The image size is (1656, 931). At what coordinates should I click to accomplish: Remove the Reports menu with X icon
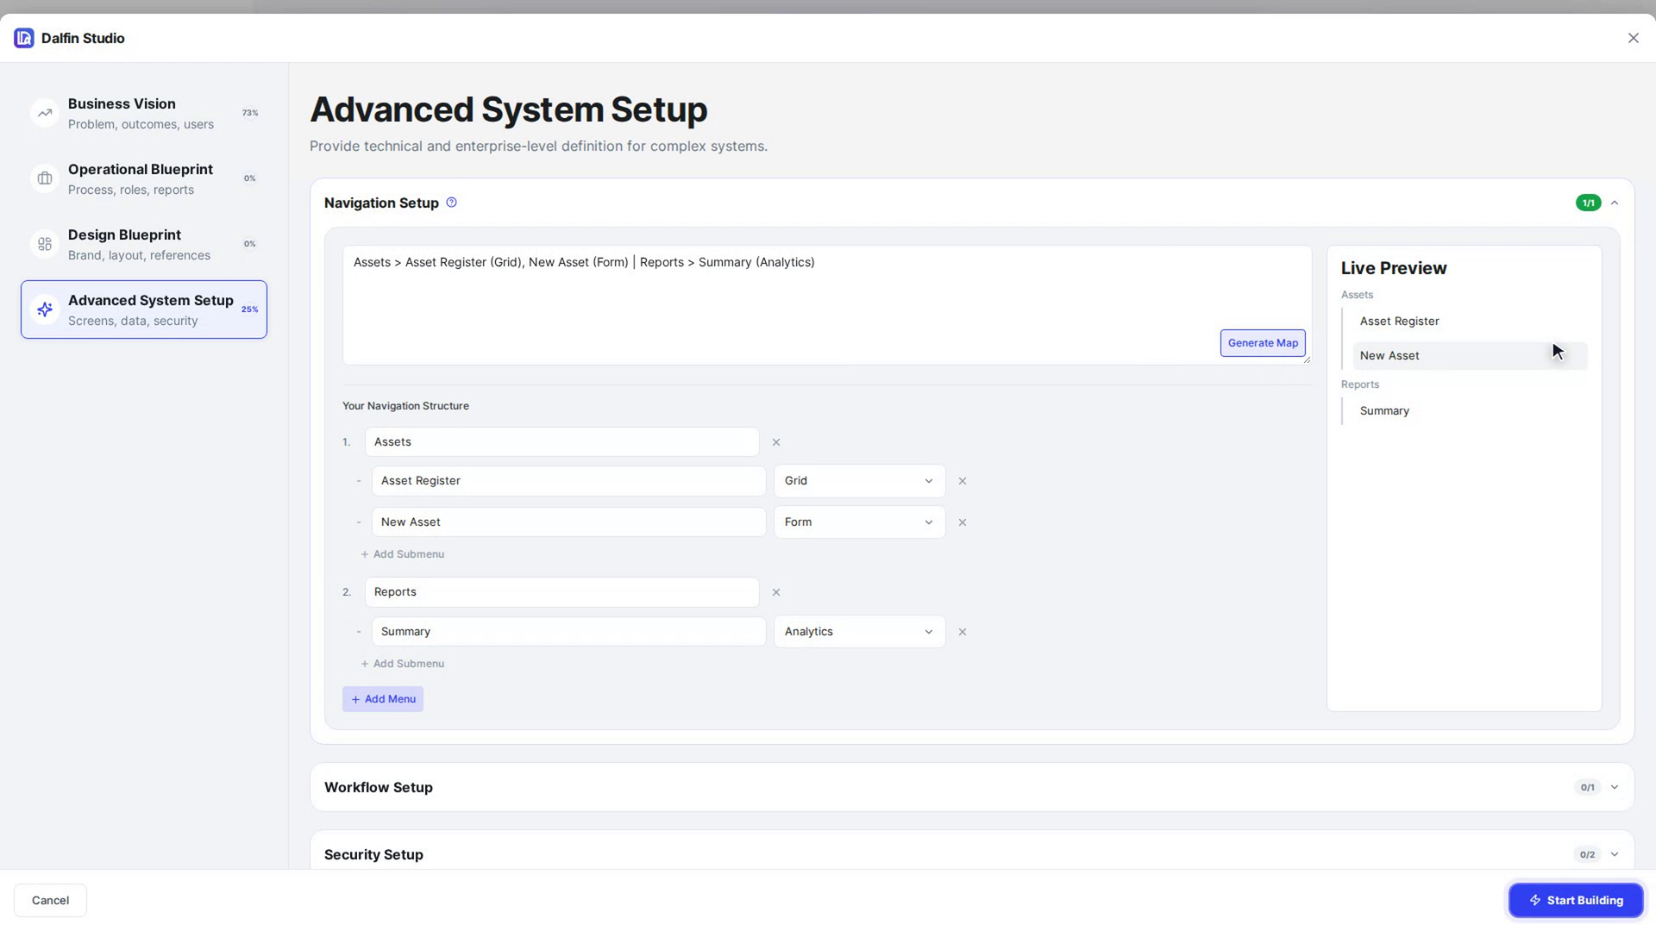pyautogui.click(x=776, y=592)
